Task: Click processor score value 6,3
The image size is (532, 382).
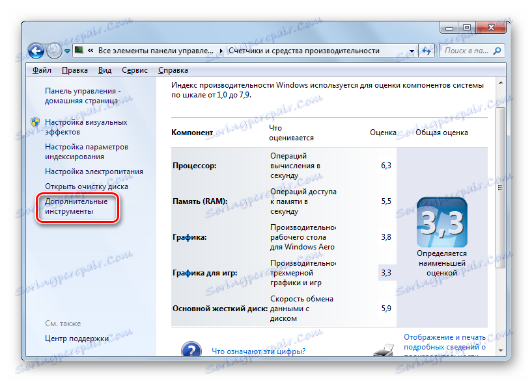Action: (x=385, y=166)
